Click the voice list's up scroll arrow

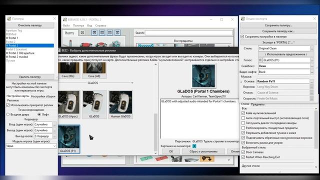tap(155, 64)
